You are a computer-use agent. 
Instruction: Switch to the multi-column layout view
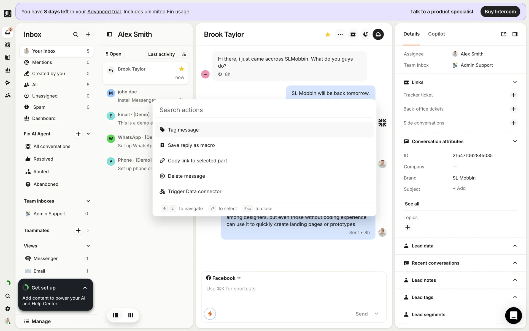[131, 315]
